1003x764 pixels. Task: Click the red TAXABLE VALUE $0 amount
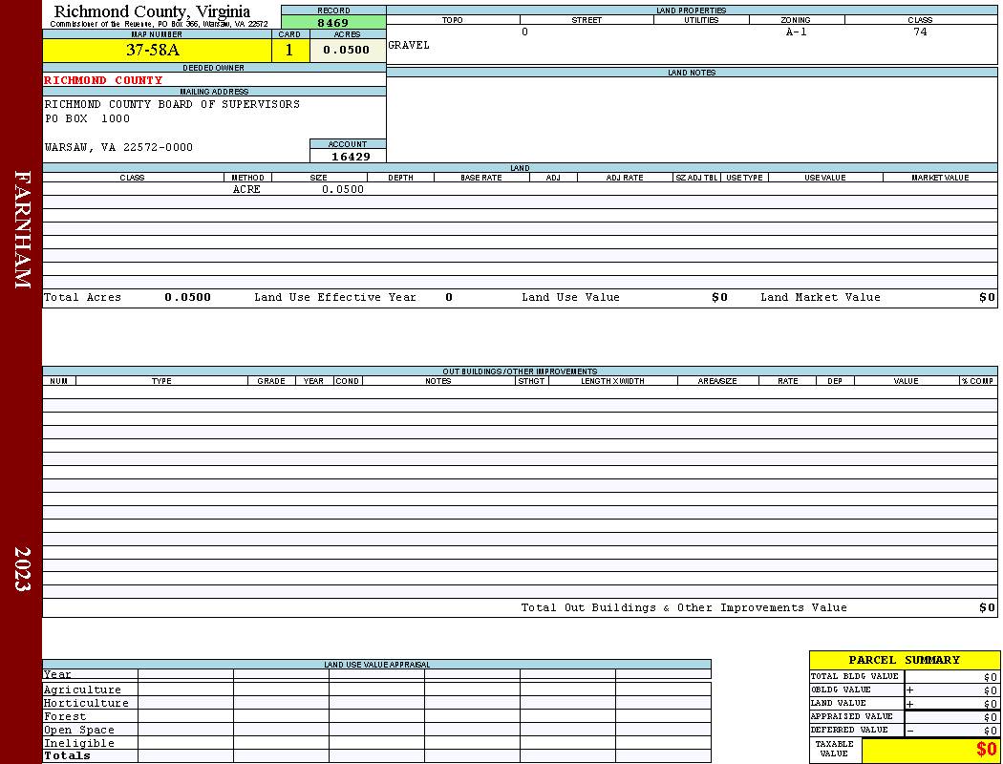[x=987, y=750]
